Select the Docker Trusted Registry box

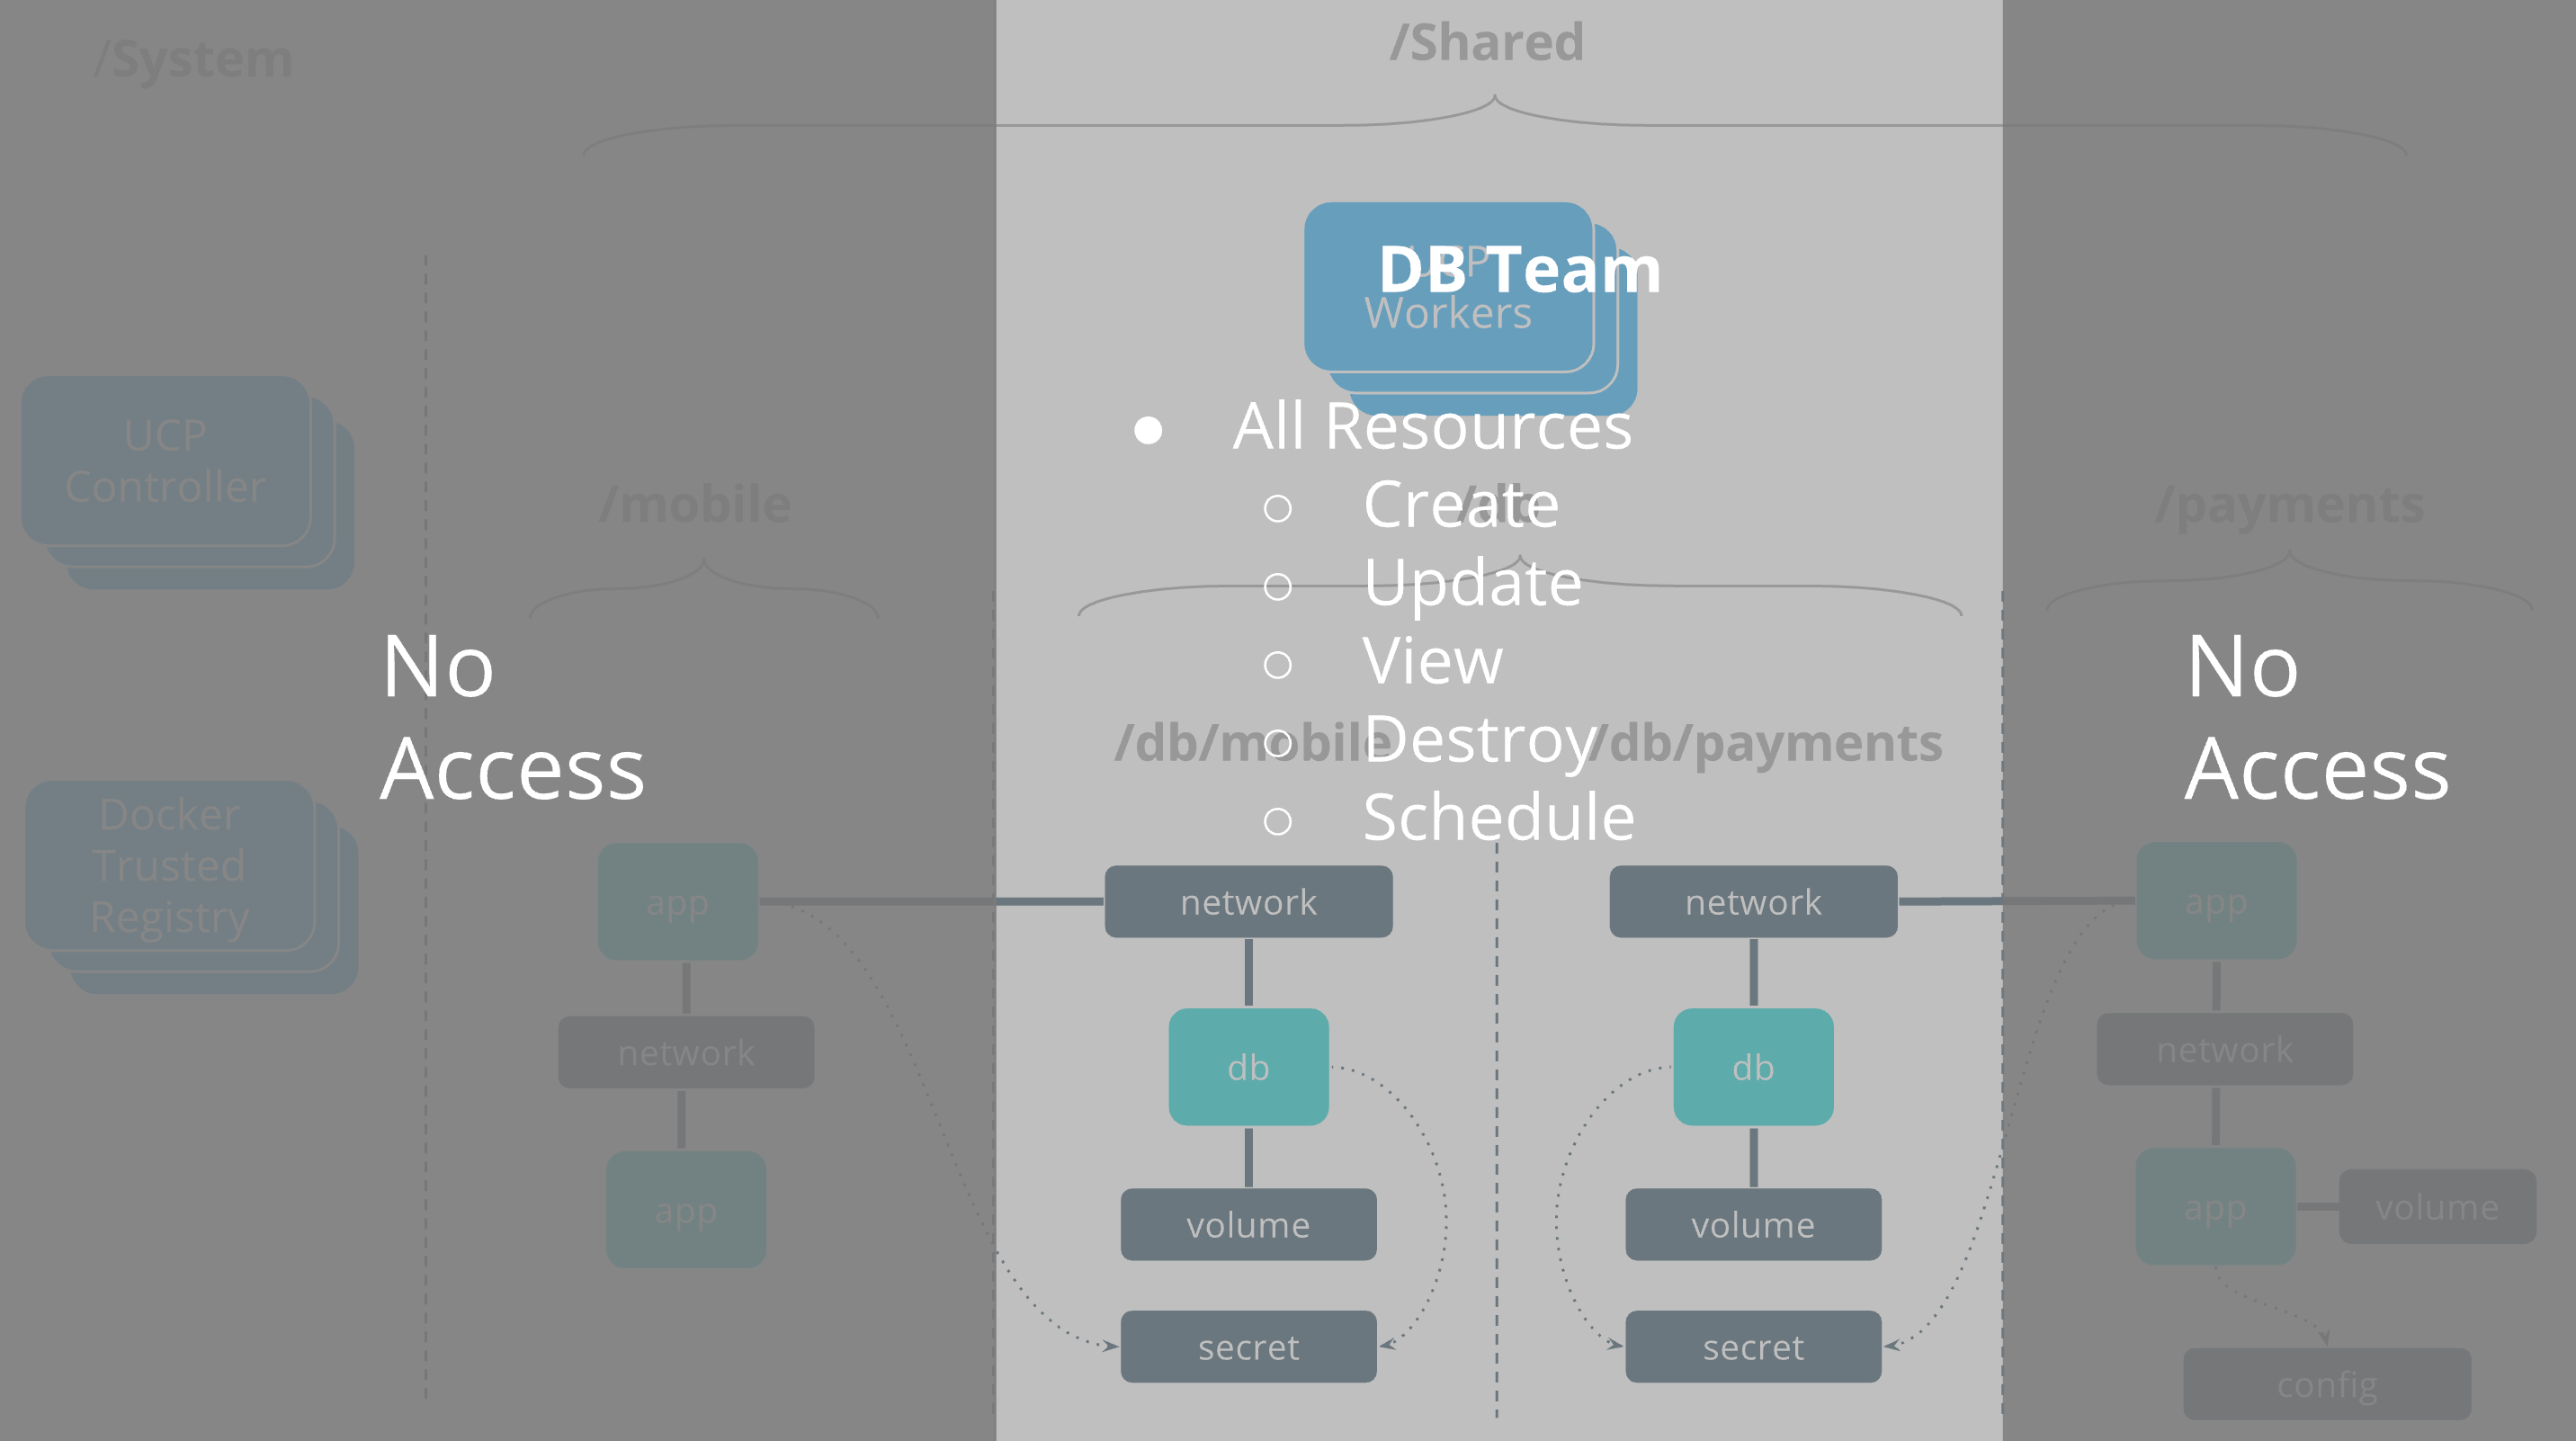click(170, 866)
